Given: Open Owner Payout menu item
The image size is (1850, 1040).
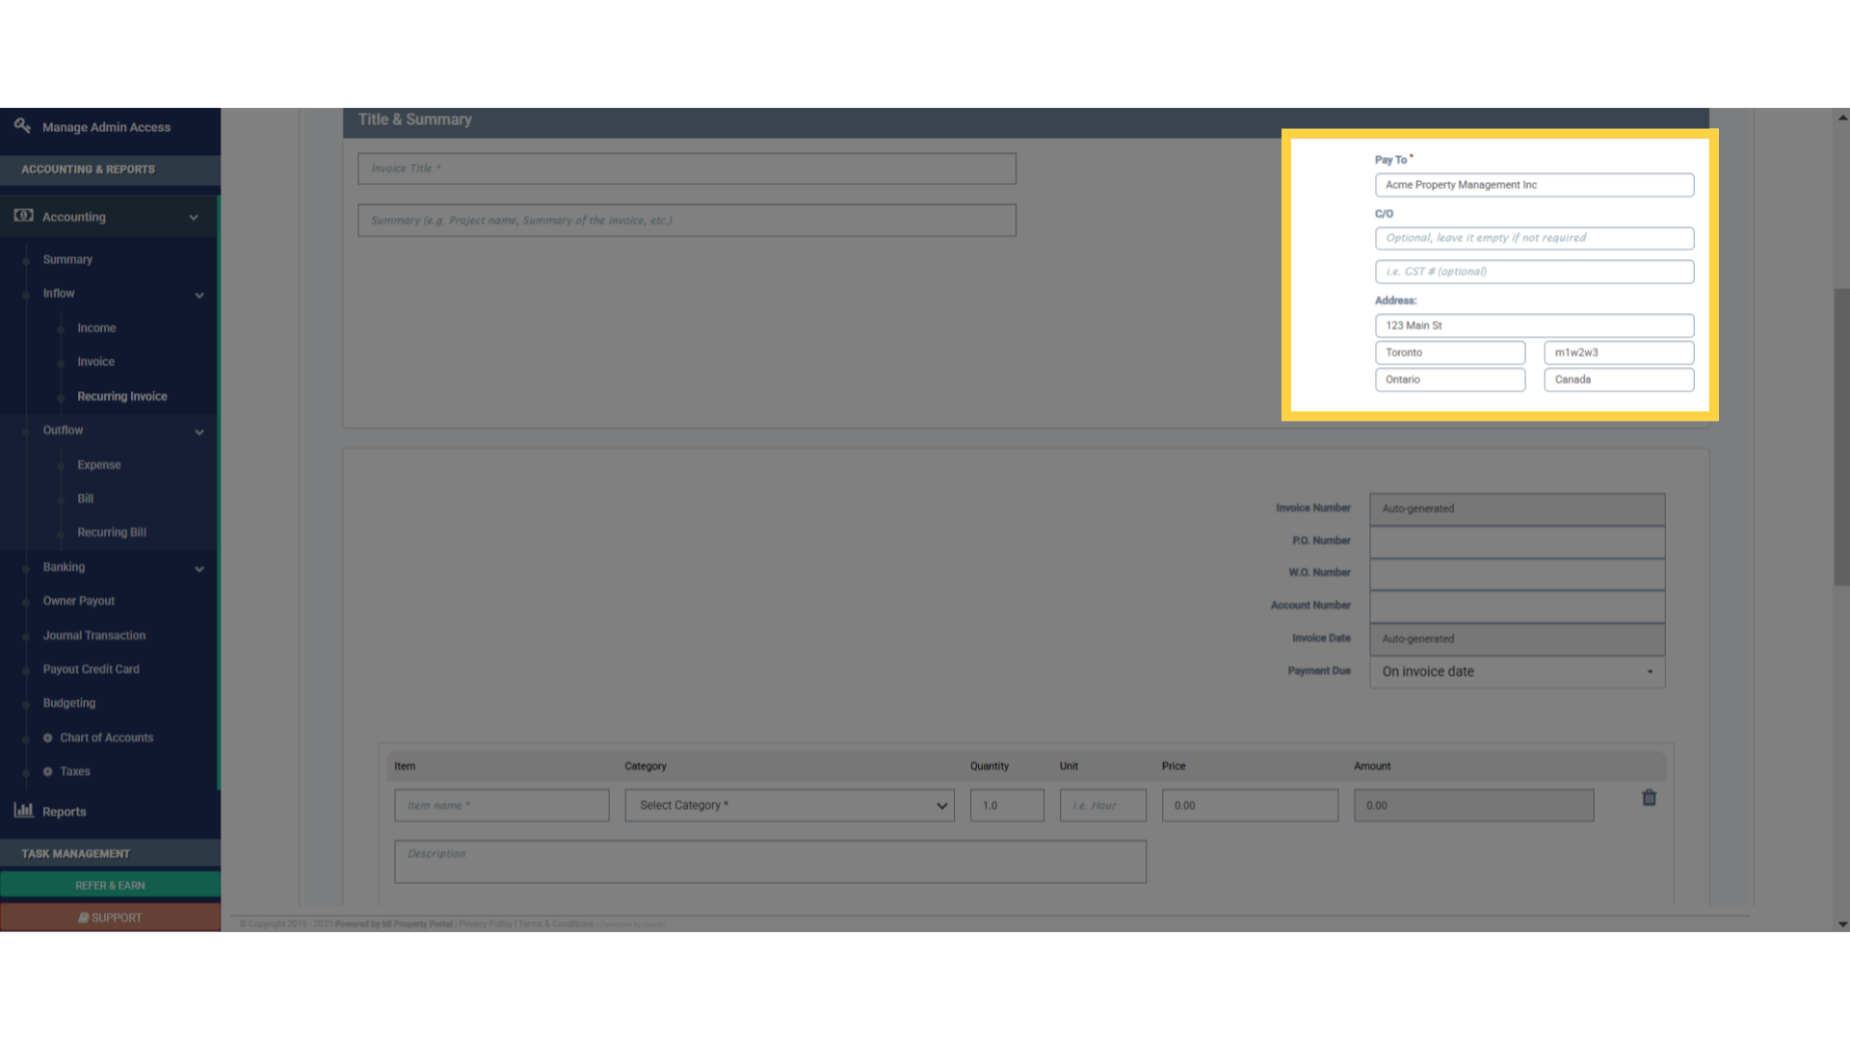Looking at the screenshot, I should 79,601.
